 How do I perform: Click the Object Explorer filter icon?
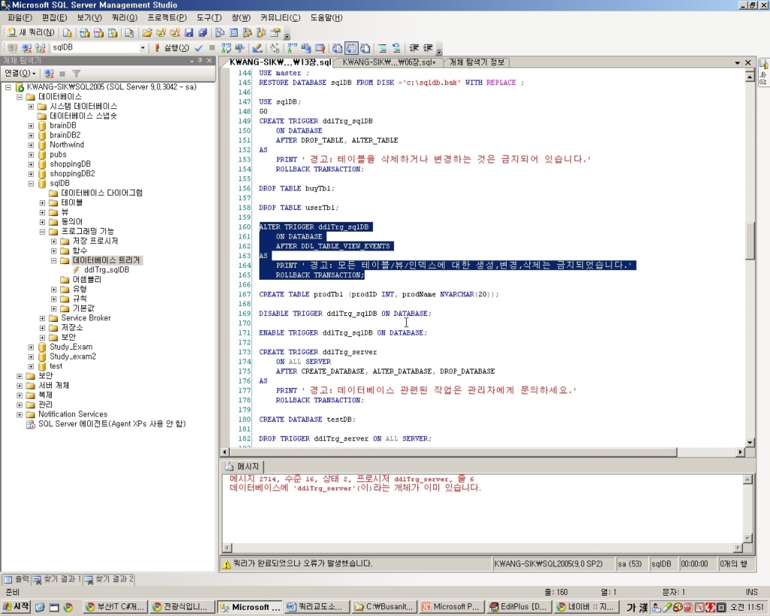(76, 73)
